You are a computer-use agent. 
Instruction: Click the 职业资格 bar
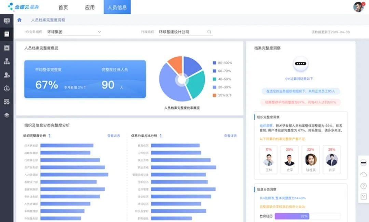183,167
